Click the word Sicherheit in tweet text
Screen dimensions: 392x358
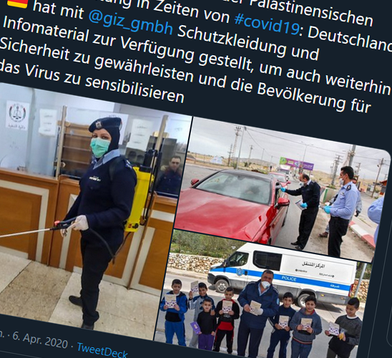(34, 52)
